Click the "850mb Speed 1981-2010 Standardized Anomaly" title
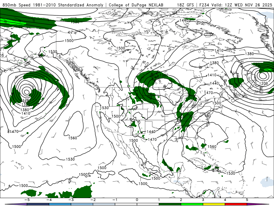This screenshot has width=274, height=206. point(53,5)
